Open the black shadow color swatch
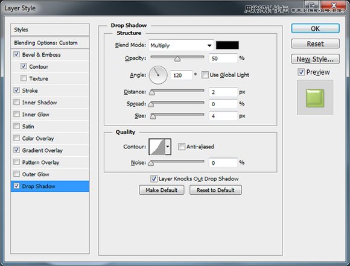This screenshot has width=350, height=266. click(x=227, y=45)
